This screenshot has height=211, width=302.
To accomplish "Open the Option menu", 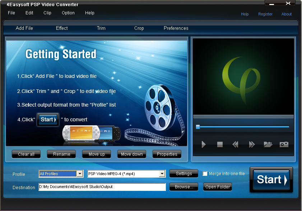I will point(68,13).
